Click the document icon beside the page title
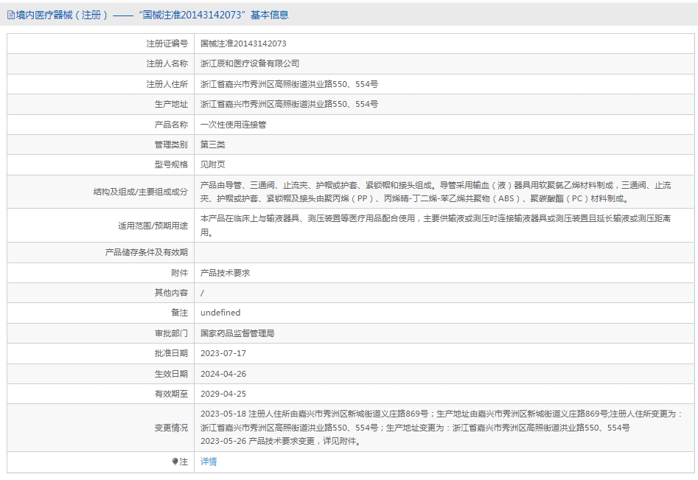This screenshot has height=480, width=698. (10, 15)
